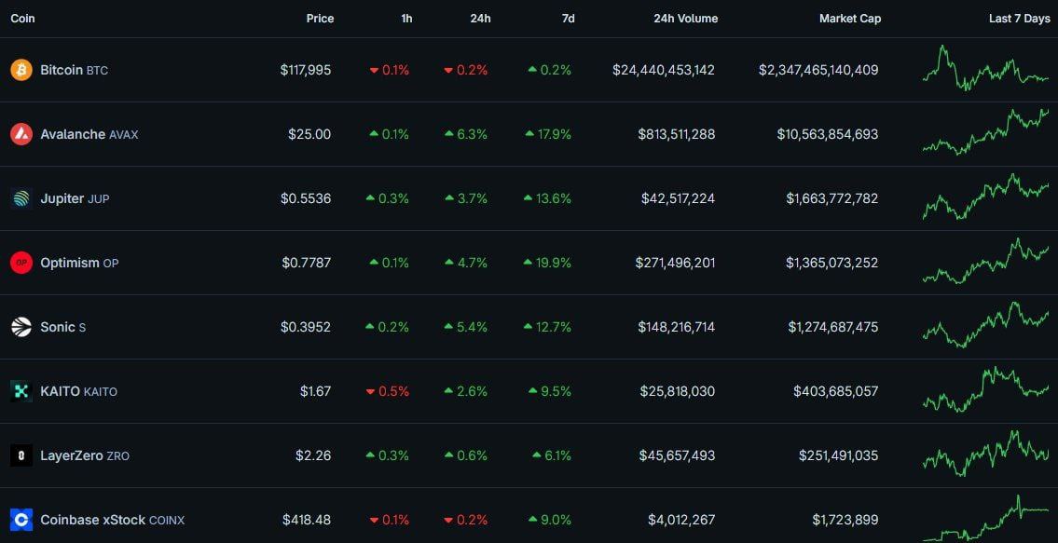The width and height of the screenshot is (1058, 543).
Task: Click Coinbase xStock 24h volume $4,012,267
Action: pyautogui.click(x=681, y=520)
